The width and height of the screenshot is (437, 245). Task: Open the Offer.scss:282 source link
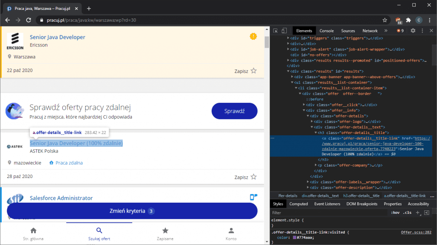tap(416, 232)
